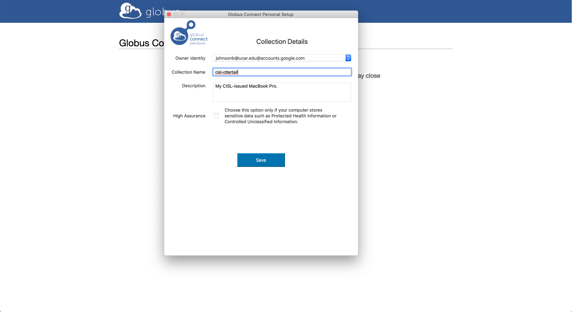Click the 'Owner Identity' field label
Viewport: 572px width, 312px height.
coord(190,58)
